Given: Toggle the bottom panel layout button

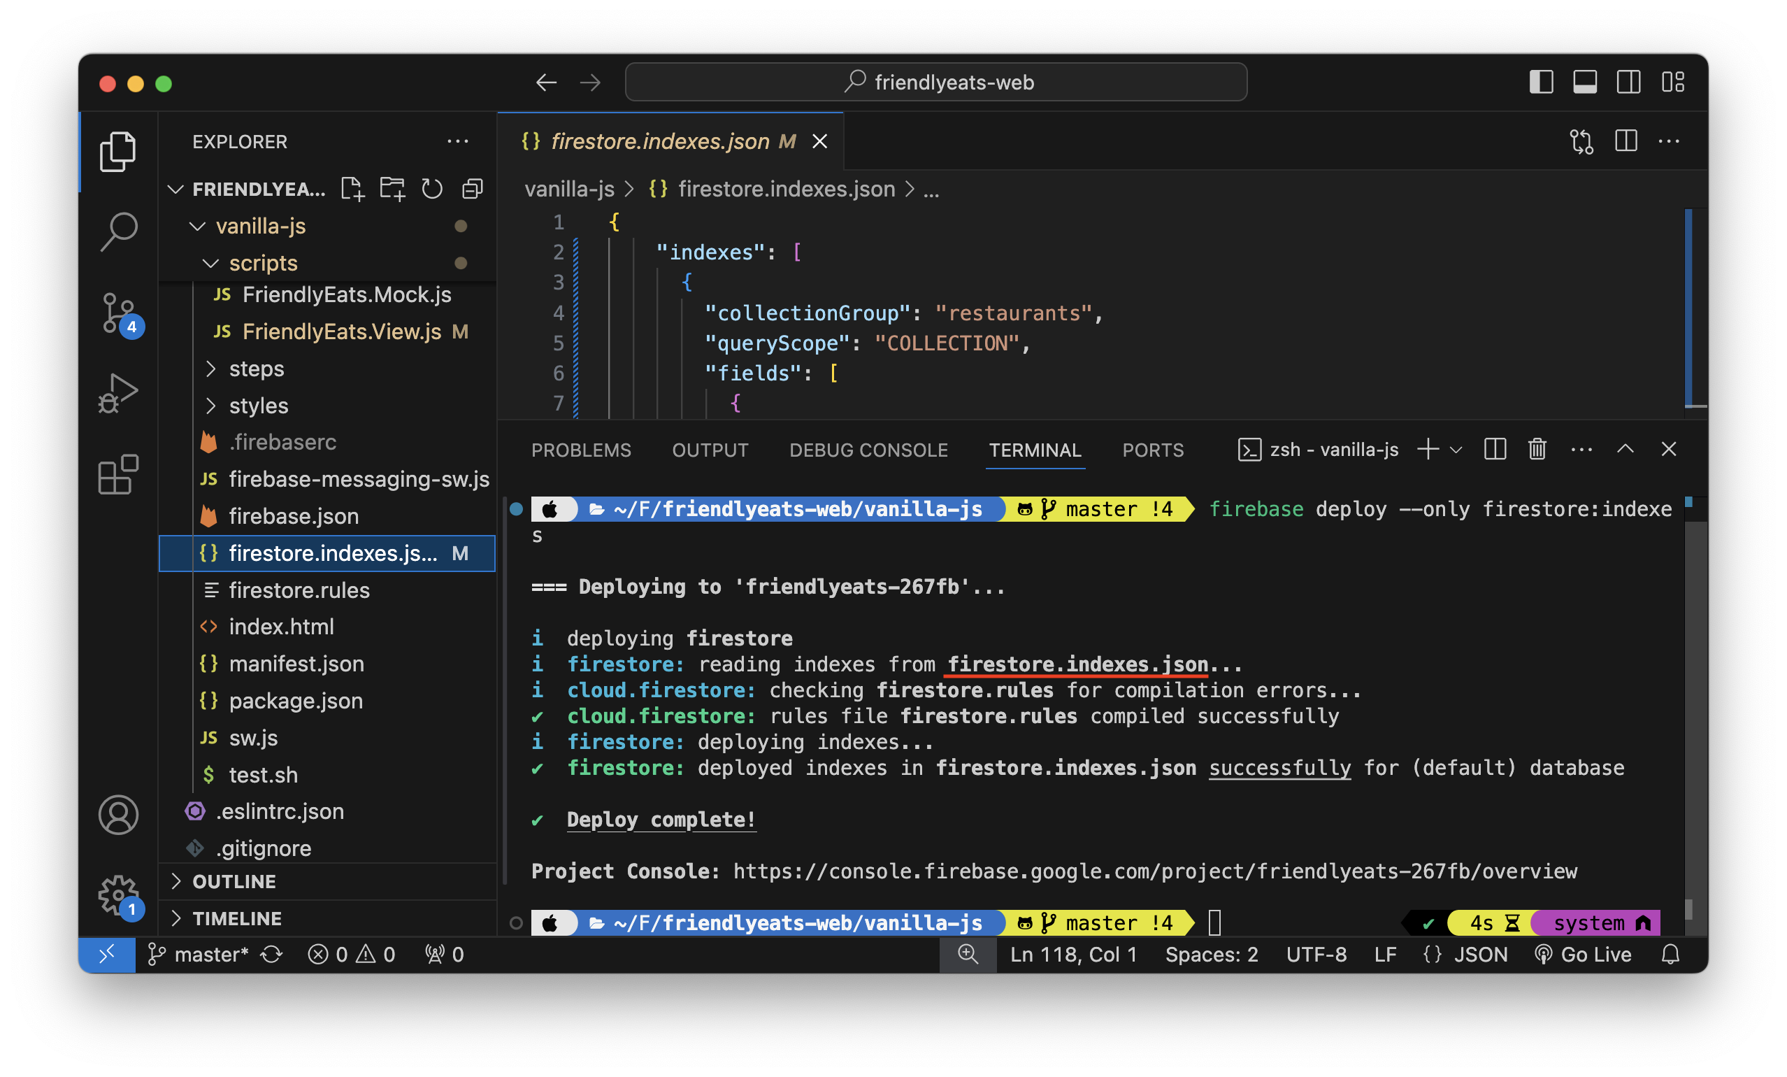Looking at the screenshot, I should [x=1585, y=82].
